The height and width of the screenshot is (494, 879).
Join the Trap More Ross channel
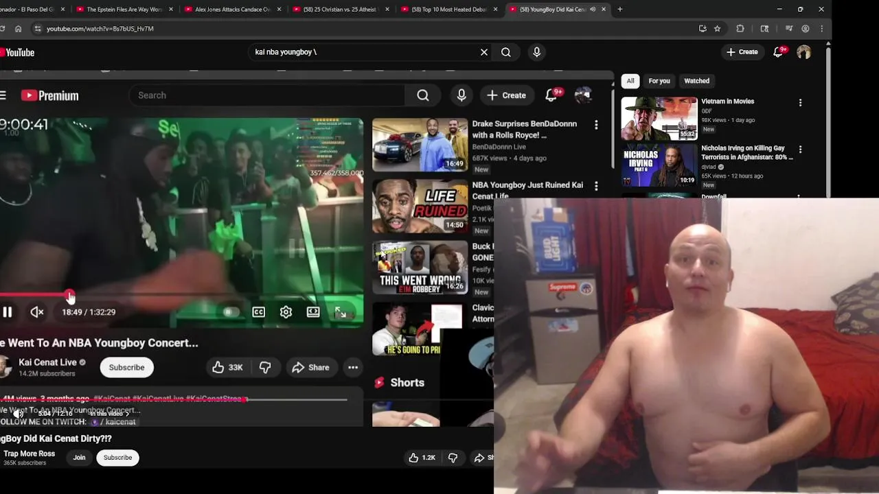click(x=79, y=458)
